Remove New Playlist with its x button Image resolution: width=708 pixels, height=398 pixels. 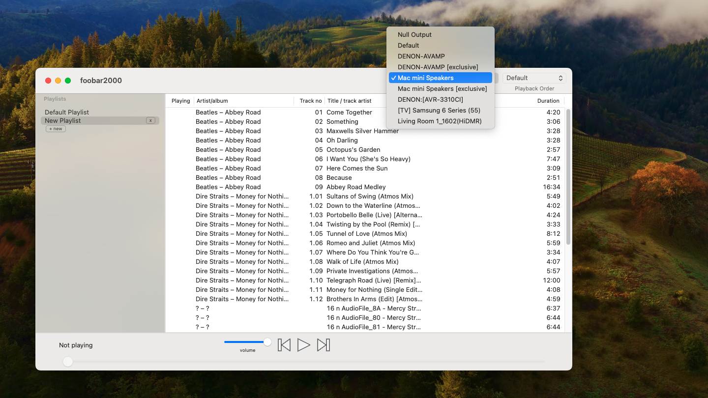click(x=151, y=120)
